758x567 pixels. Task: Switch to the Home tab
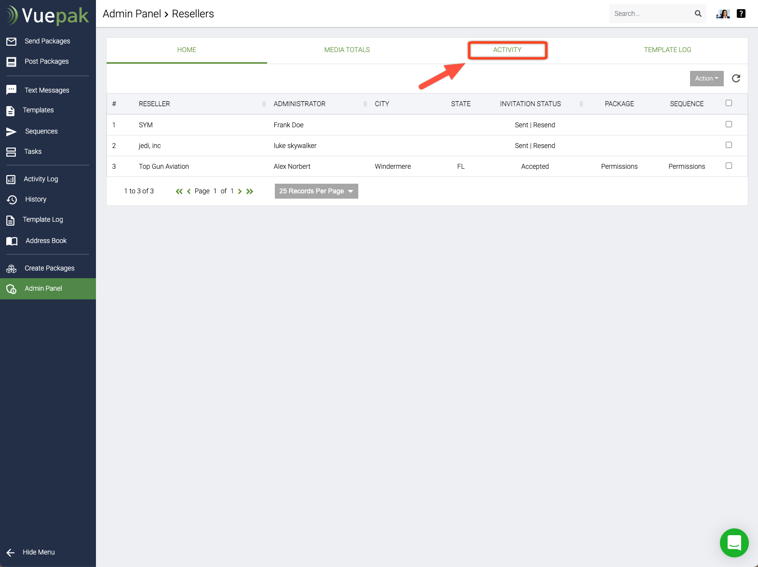pyautogui.click(x=187, y=50)
